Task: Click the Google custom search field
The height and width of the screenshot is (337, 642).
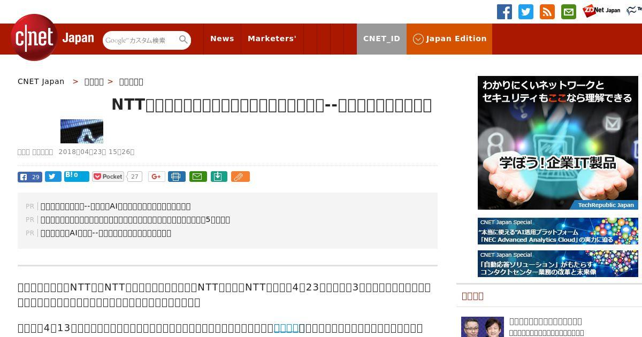Action: tap(140, 40)
